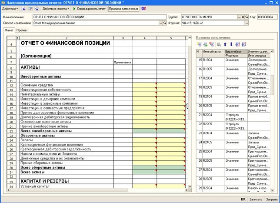This screenshot has width=280, height=203.
Task: Open the Действия dropdown menu
Action: (10, 9)
